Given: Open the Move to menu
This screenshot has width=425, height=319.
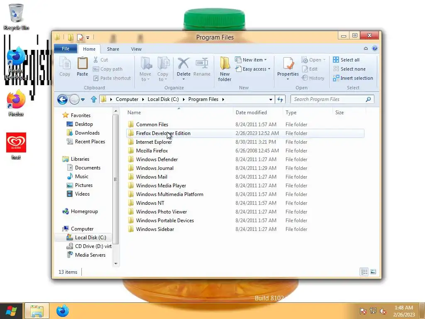Looking at the screenshot, I should (146, 69).
